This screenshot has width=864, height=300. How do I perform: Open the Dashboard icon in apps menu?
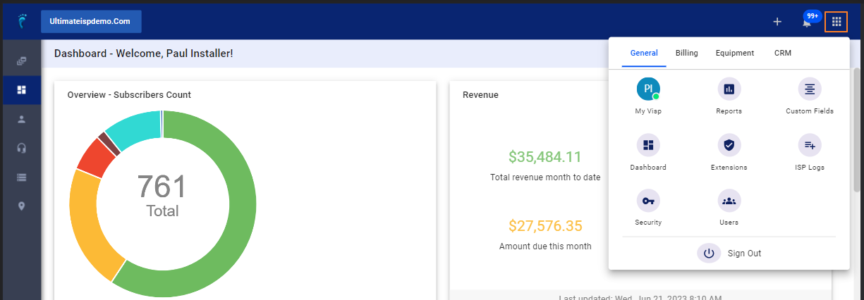click(648, 145)
